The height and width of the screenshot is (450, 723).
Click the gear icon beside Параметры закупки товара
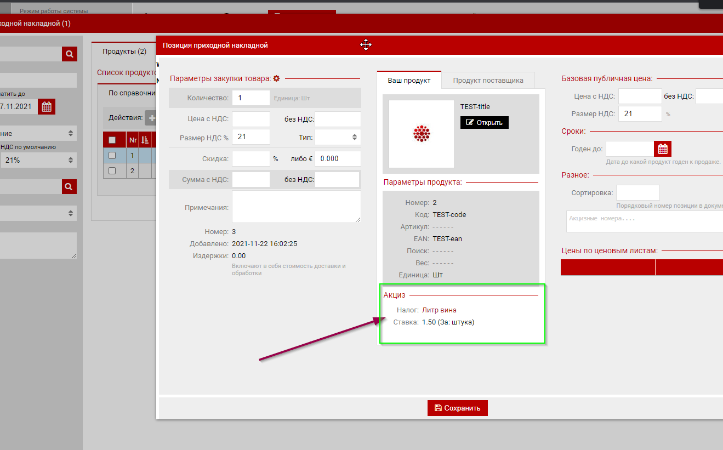pos(276,78)
